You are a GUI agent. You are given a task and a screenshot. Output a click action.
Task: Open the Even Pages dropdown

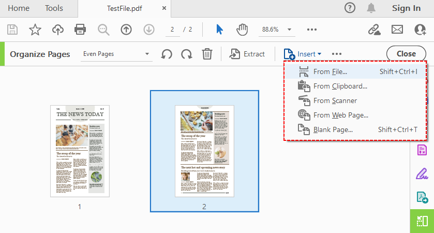117,54
